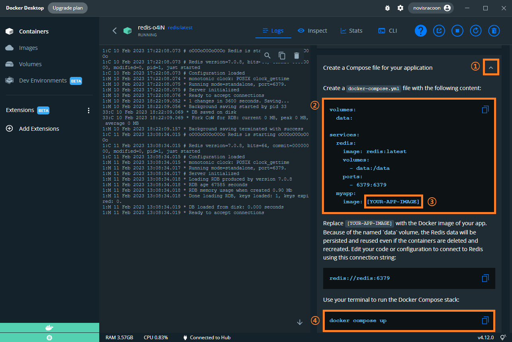The image size is (512, 342).
Task: Click the 'docker compose up' command text
Action: tap(358, 320)
